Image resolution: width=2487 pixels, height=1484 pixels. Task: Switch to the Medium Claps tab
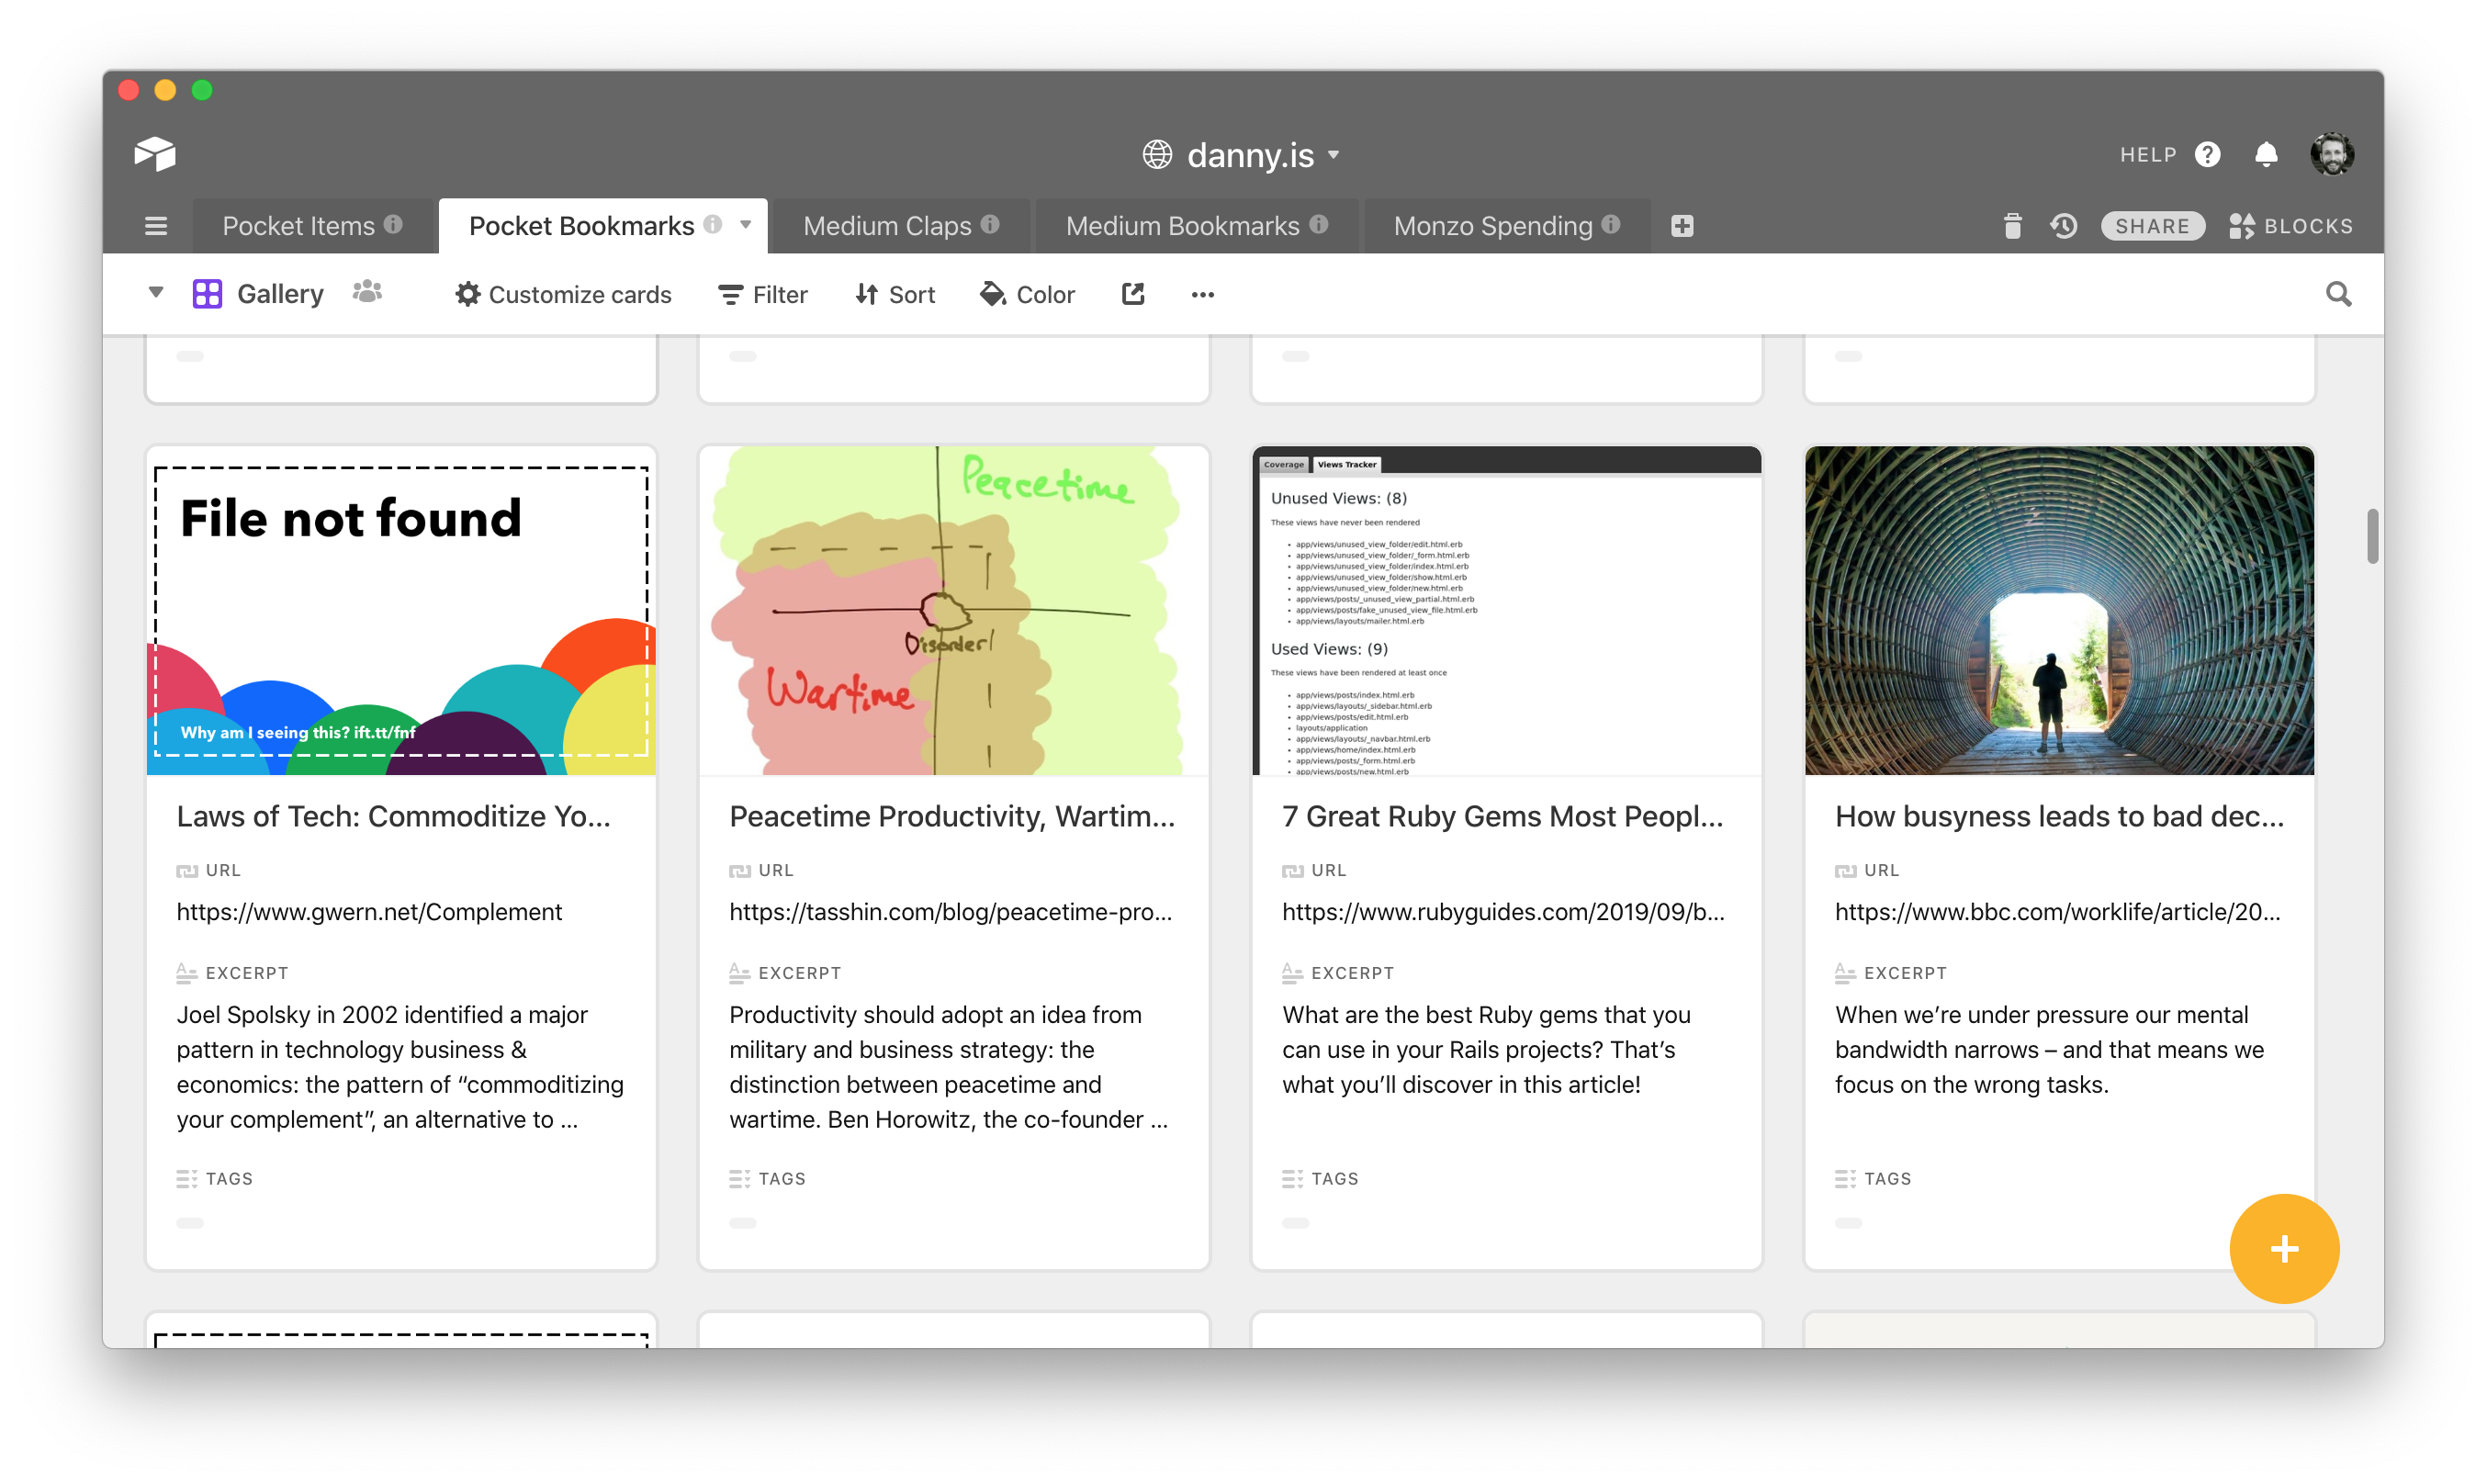tap(887, 226)
